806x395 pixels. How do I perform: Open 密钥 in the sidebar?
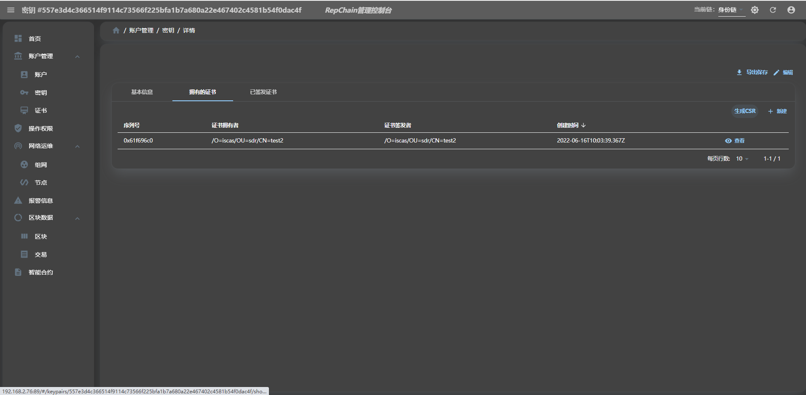[x=41, y=93]
